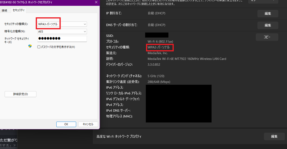287x149 pixels.
Task: Click the 製造元: label
Action: tap(111, 53)
